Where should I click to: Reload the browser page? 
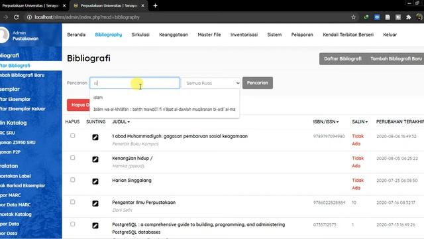point(16,17)
